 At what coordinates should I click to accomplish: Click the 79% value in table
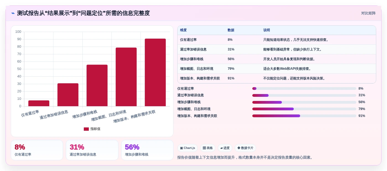(231, 69)
